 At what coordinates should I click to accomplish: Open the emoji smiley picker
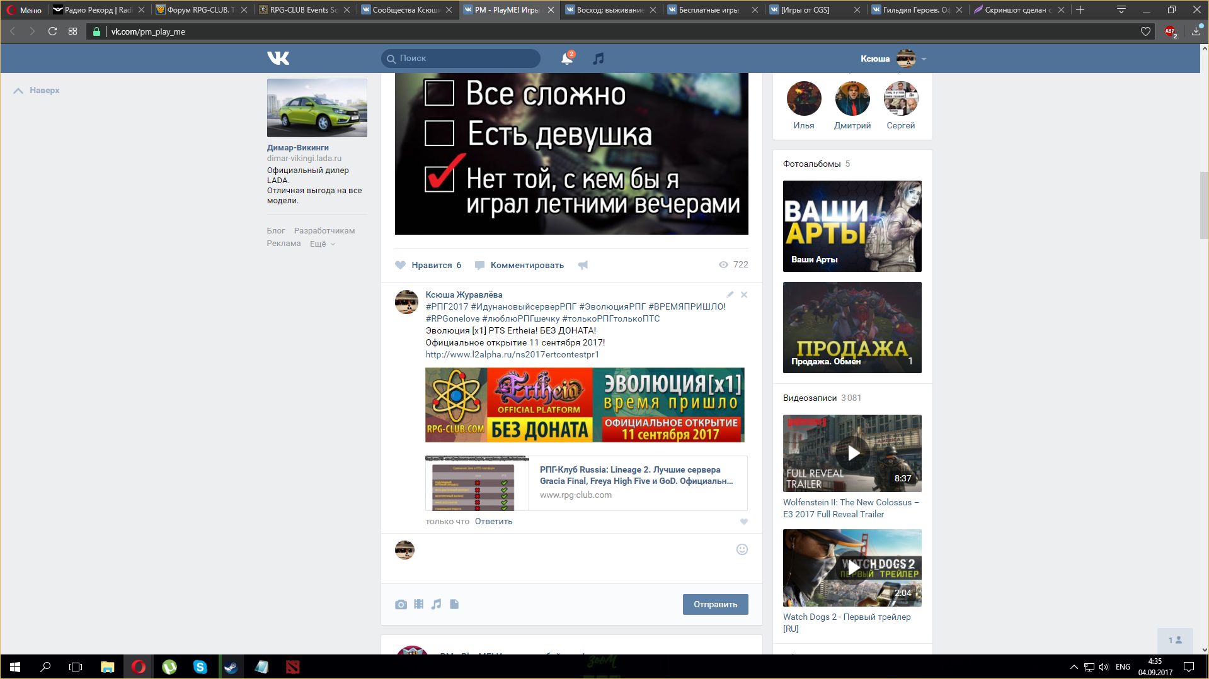pyautogui.click(x=742, y=549)
